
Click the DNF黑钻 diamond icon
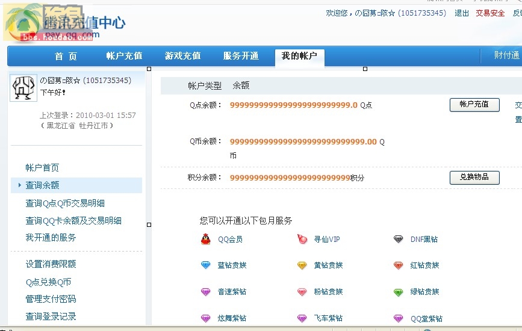(x=398, y=239)
